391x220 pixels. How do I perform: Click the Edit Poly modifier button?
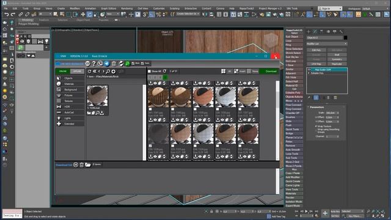pyautogui.click(x=316, y=50)
